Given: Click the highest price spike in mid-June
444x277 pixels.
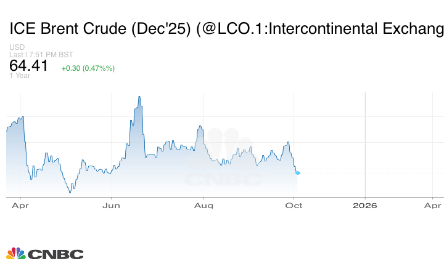Looking at the screenshot, I should tap(140, 97).
